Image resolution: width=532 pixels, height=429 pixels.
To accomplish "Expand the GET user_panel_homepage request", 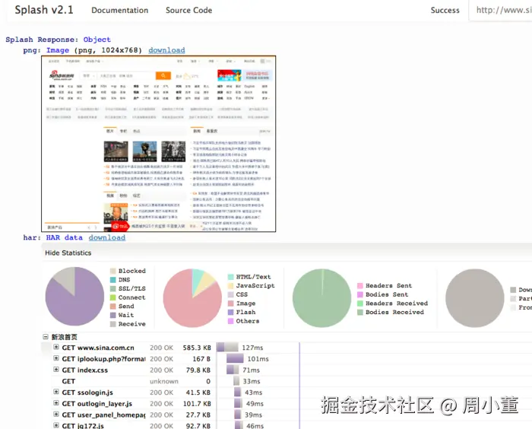I will pyautogui.click(x=56, y=415).
